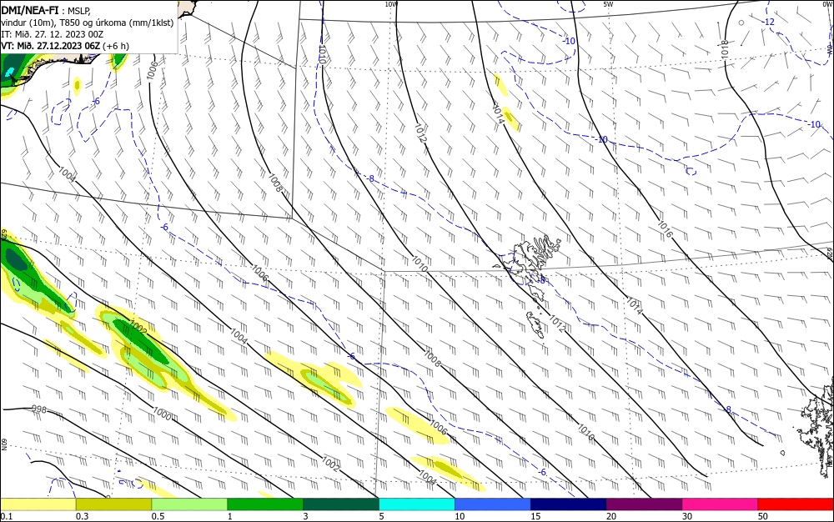The height and width of the screenshot is (522, 834).
Task: Click legend value label '30'
Action: tap(686, 516)
